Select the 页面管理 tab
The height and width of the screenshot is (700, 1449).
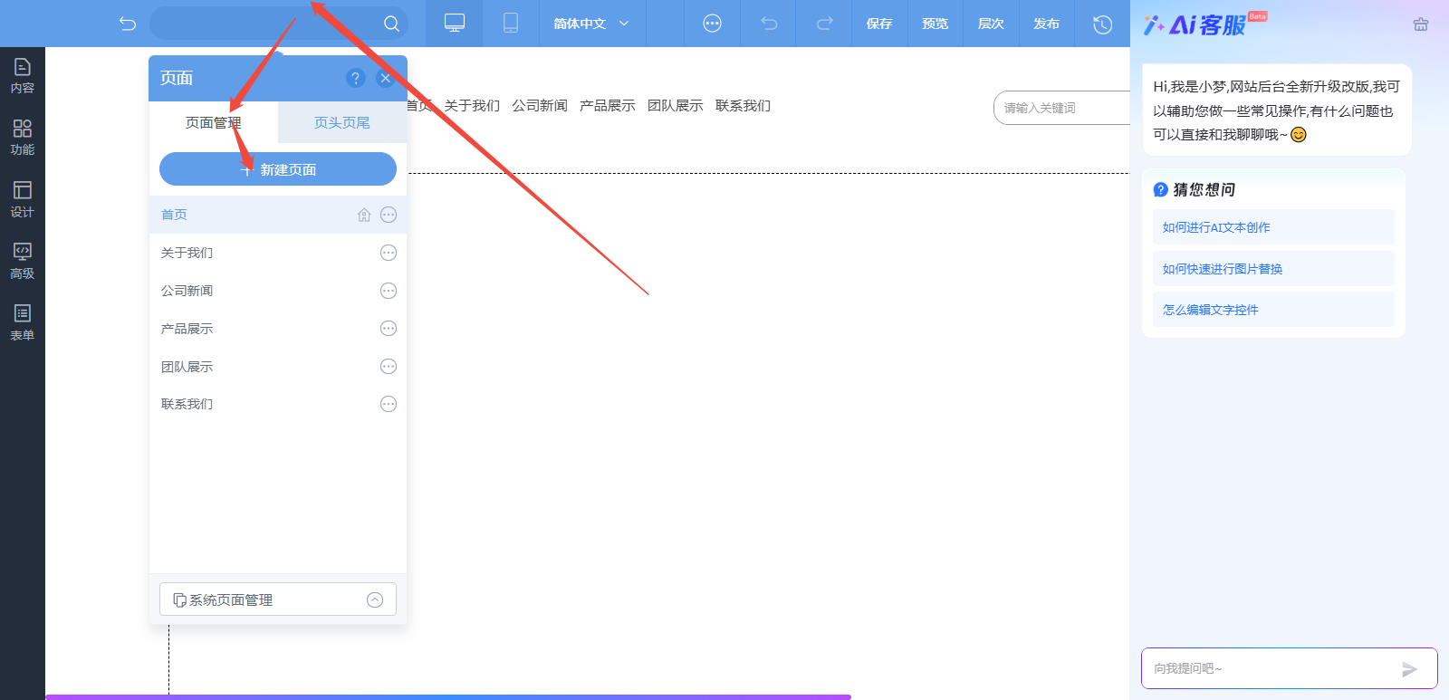[214, 122]
